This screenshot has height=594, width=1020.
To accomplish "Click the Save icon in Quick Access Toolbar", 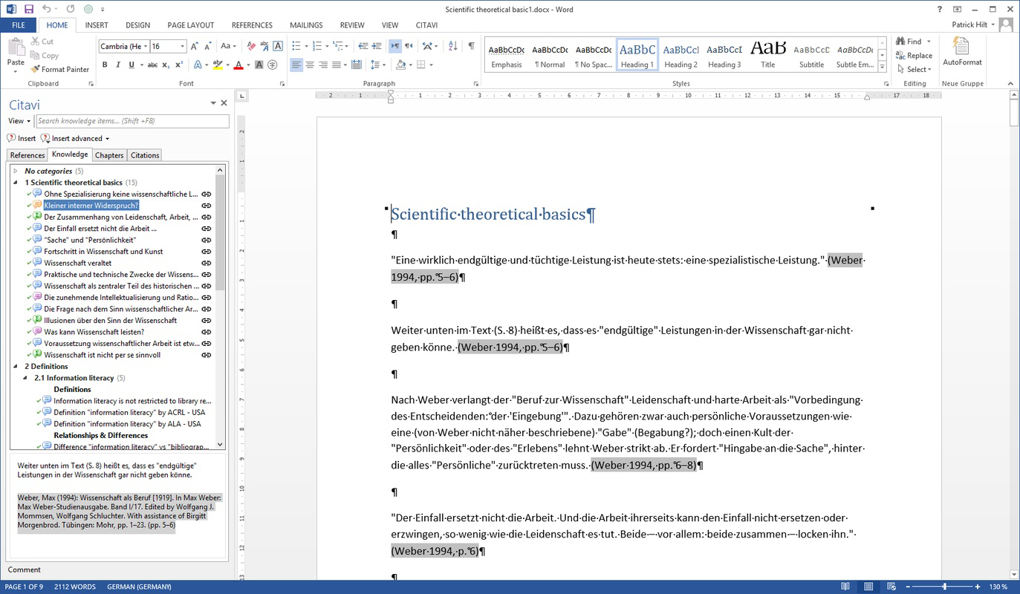I will 29,9.
